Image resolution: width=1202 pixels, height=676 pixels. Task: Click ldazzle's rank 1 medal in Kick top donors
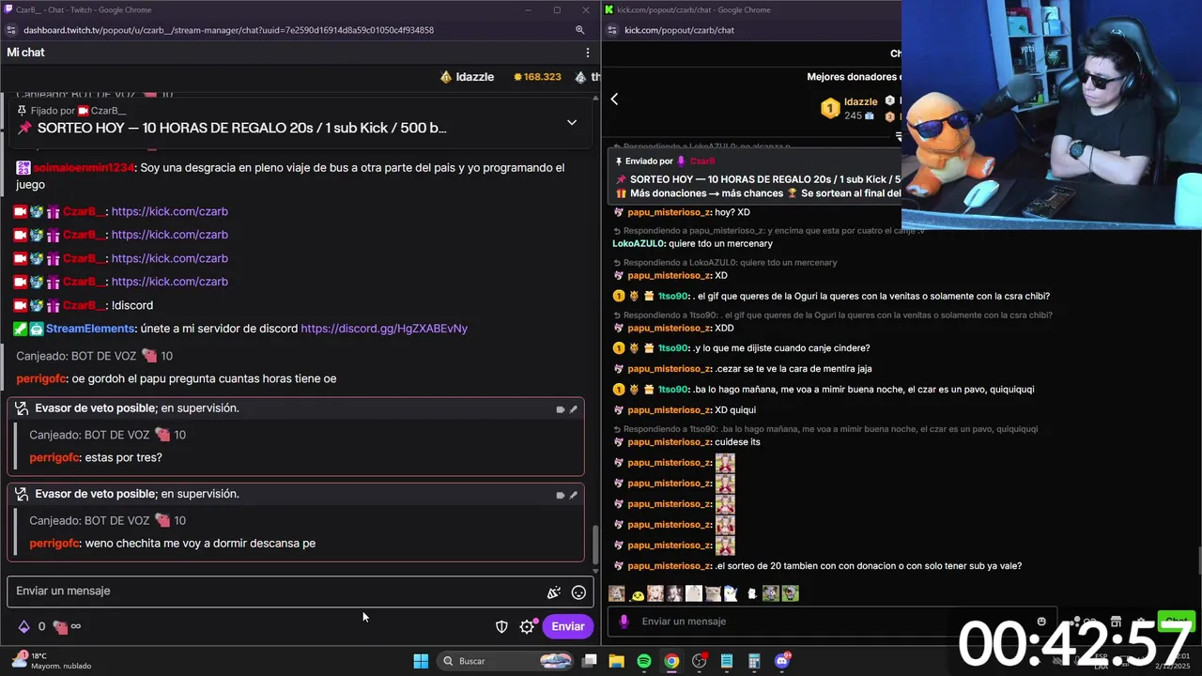829,109
